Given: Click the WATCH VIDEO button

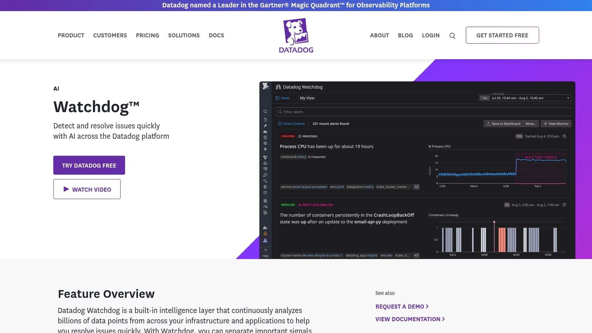Looking at the screenshot, I should [x=87, y=189].
